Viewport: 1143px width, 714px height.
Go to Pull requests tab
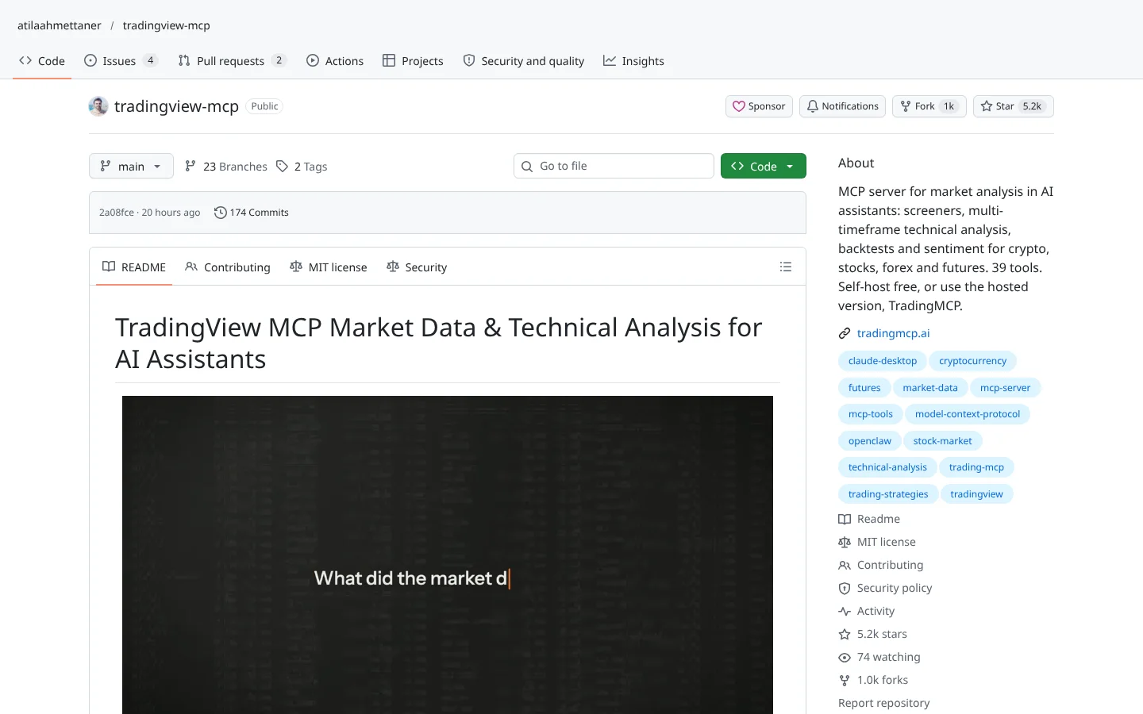click(232, 61)
